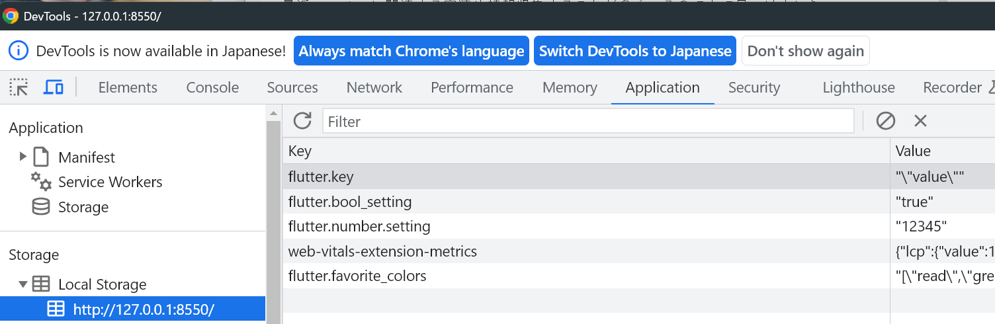The width and height of the screenshot is (995, 324).
Task: Click the clear all storage icon
Action: tap(885, 120)
